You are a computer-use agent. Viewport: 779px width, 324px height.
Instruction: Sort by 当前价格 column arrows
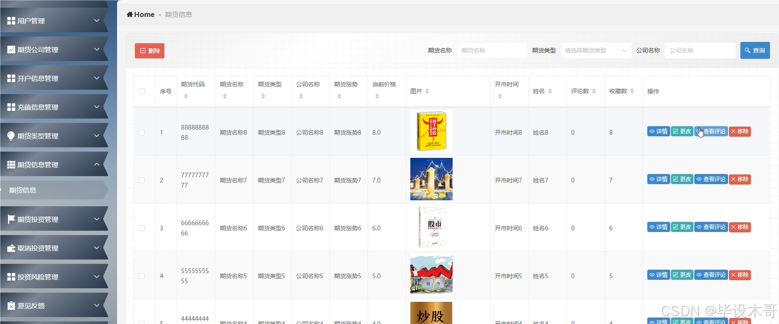point(377,96)
